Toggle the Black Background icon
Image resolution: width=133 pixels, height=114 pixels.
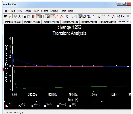pyautogui.click(x=47, y=16)
